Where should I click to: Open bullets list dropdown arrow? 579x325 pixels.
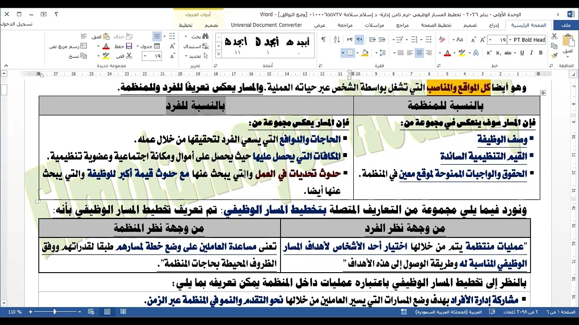click(421, 40)
